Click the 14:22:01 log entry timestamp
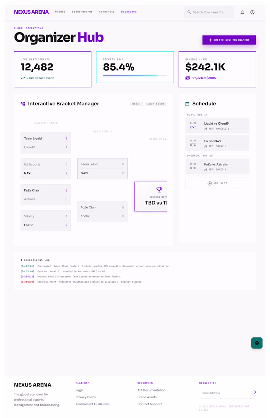This screenshot has width=270, height=418. (x=27, y=266)
